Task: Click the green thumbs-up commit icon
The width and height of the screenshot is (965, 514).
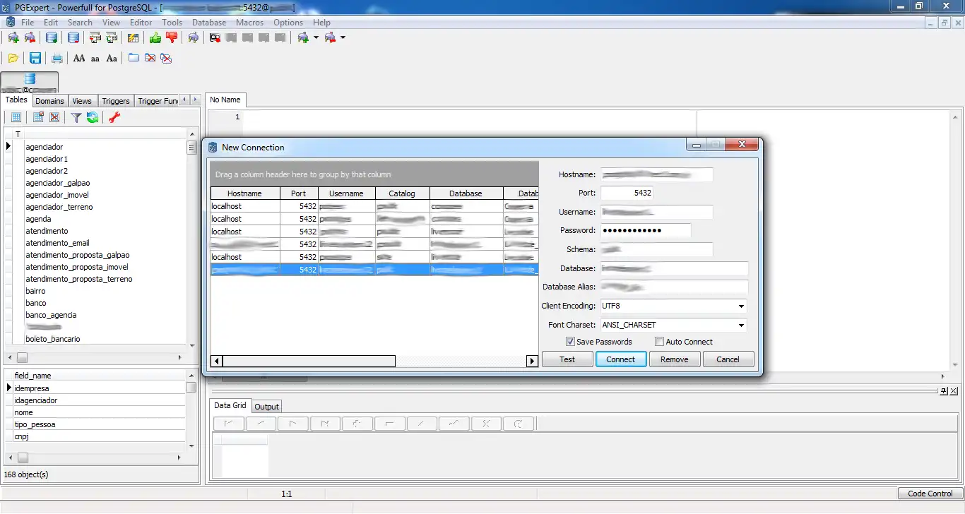Action: 155,38
